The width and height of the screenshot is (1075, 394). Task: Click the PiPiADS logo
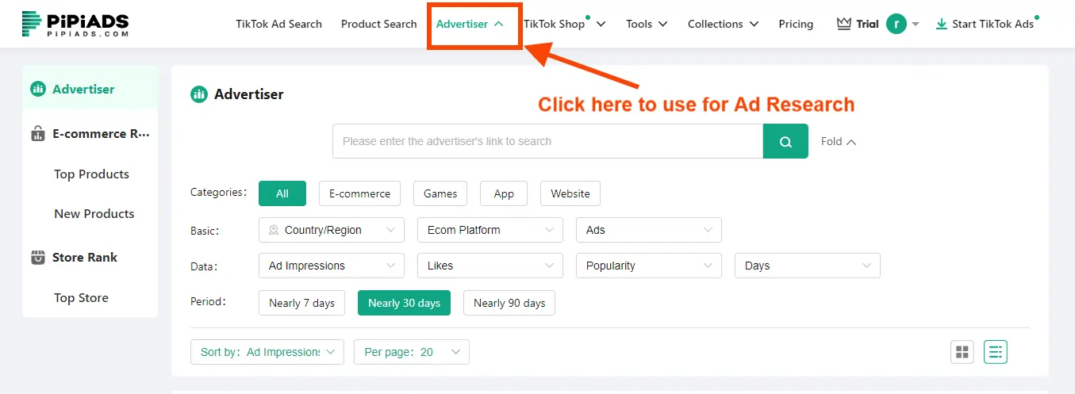point(75,24)
